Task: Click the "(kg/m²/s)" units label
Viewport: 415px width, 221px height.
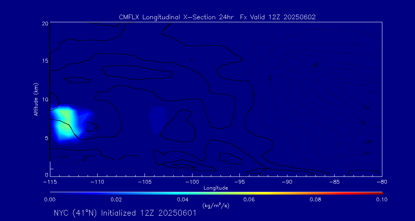Action: coord(216,206)
